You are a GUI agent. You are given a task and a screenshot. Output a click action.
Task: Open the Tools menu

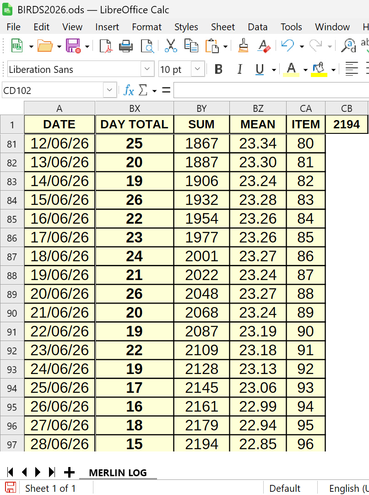tap(292, 27)
